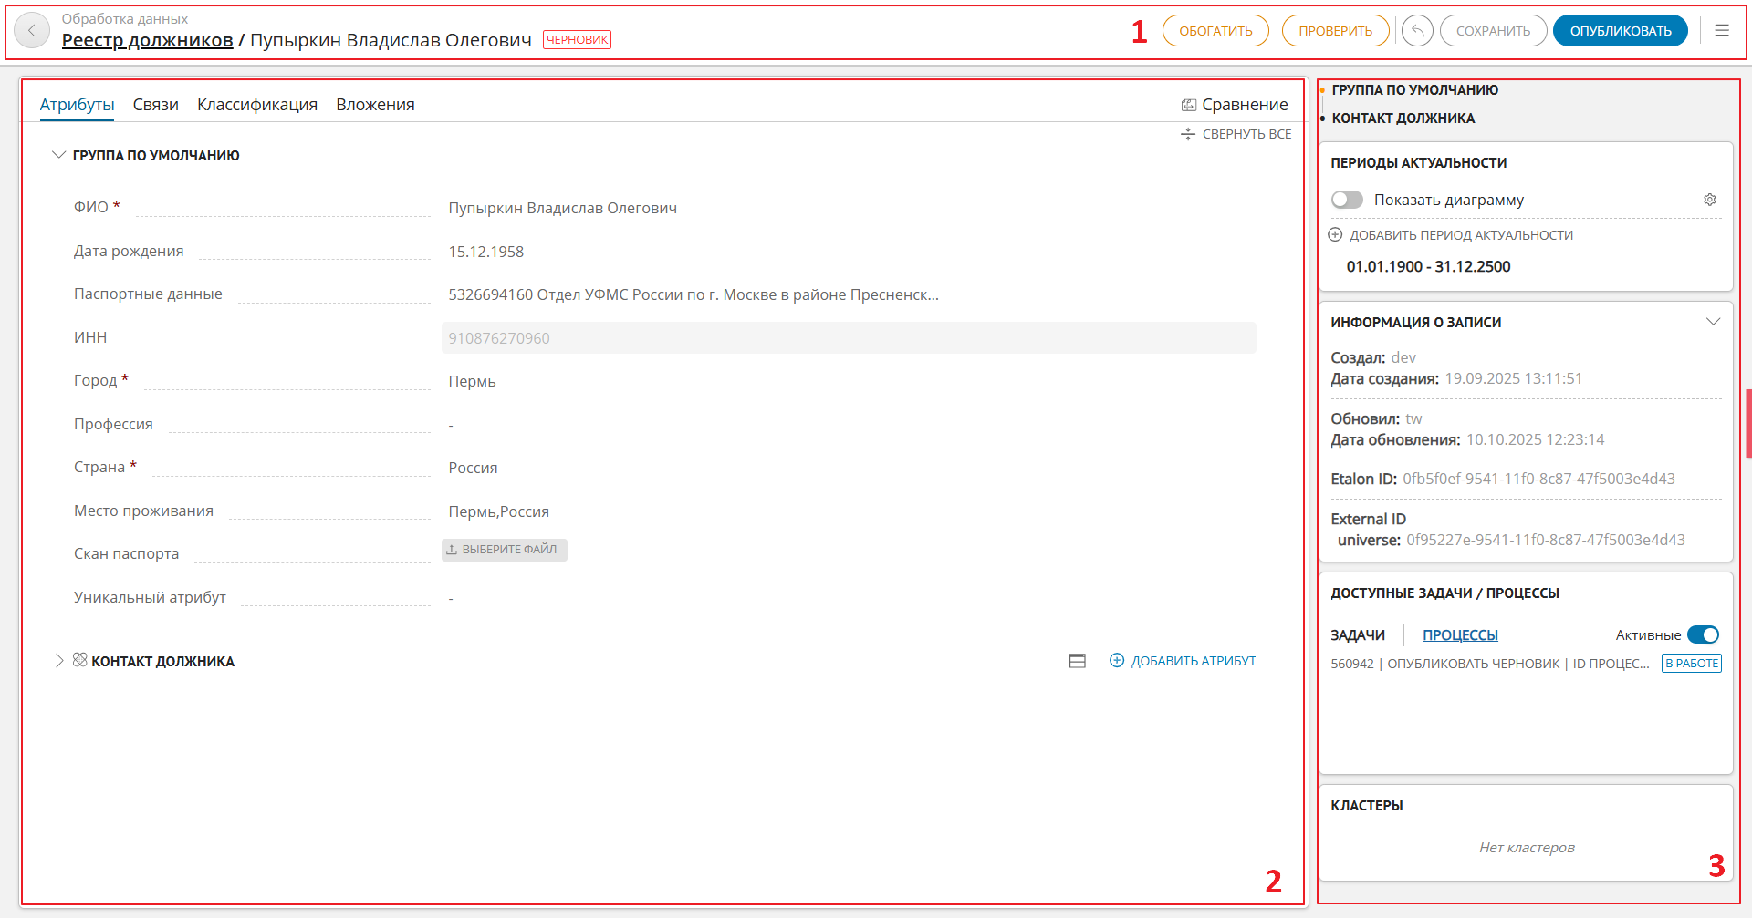This screenshot has width=1752, height=918.
Task: Click the card view icon near Добавить атрибут
Action: (1078, 661)
